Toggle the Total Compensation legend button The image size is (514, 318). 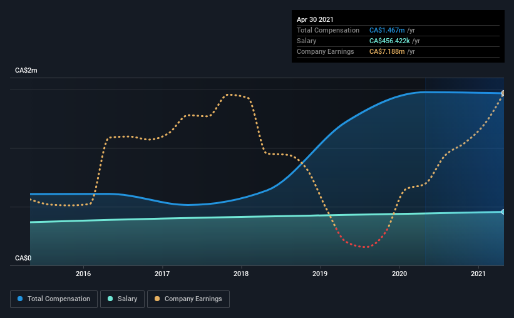click(x=54, y=299)
